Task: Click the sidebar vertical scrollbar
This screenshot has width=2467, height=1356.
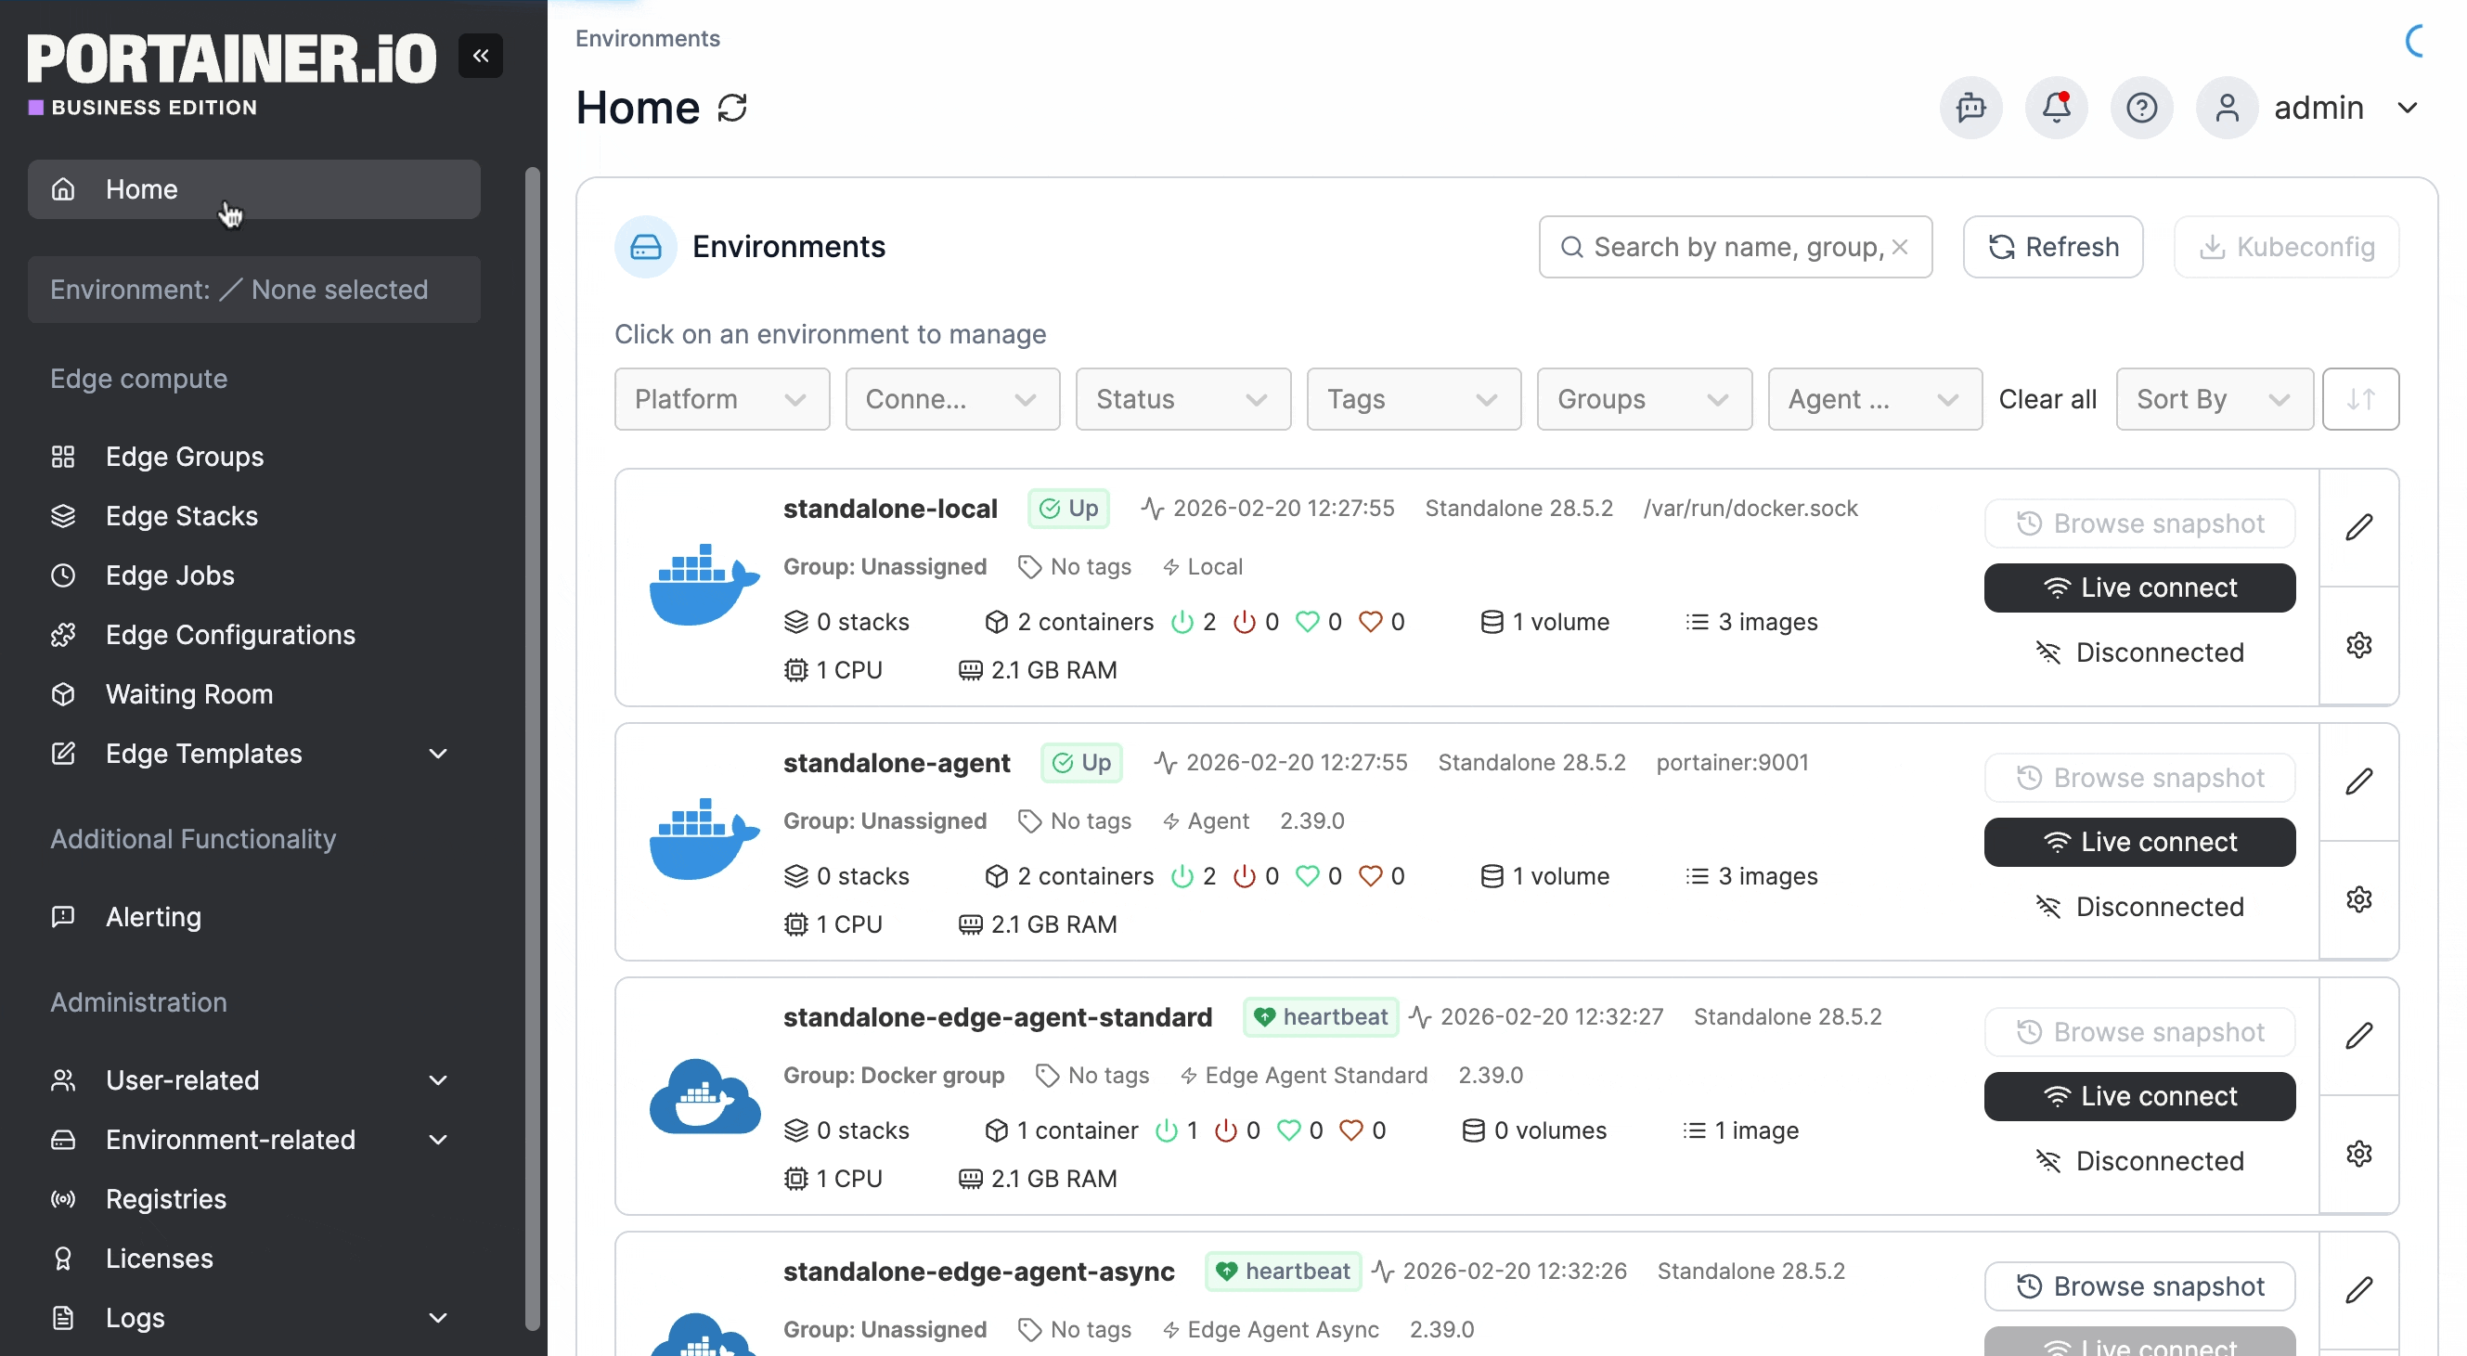Action: [x=533, y=747]
